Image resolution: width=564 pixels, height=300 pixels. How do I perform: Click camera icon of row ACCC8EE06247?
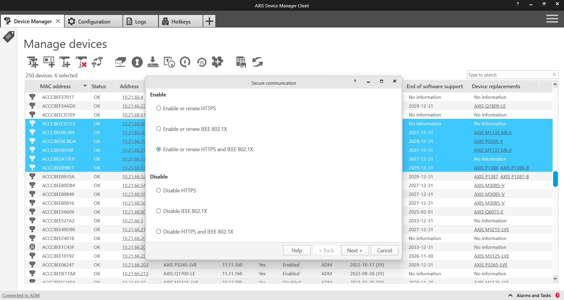click(x=32, y=264)
